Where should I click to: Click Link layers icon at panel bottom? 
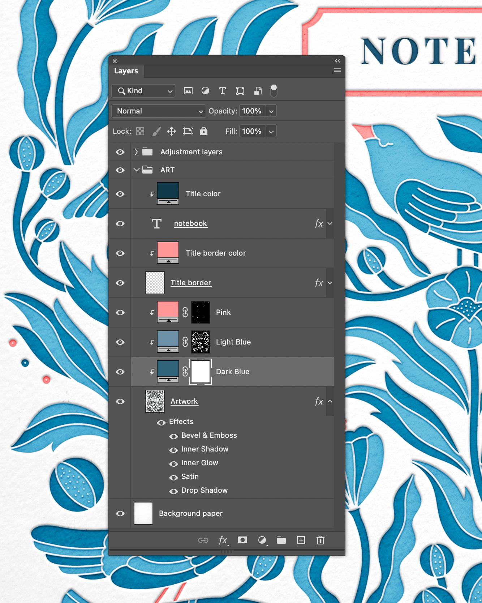(x=203, y=540)
